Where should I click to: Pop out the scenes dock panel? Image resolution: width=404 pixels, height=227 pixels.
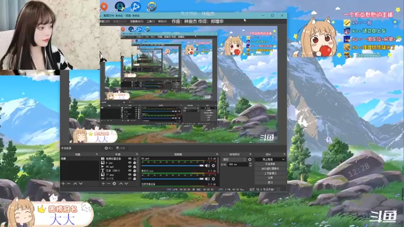97,154
